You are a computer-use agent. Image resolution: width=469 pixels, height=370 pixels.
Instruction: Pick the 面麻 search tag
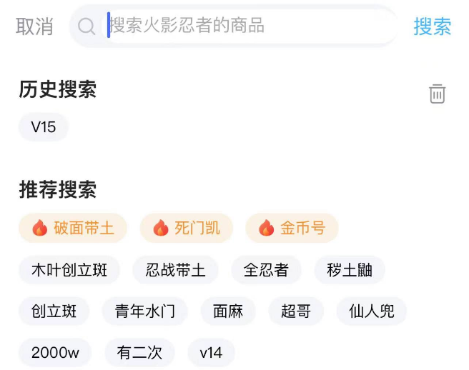(228, 311)
